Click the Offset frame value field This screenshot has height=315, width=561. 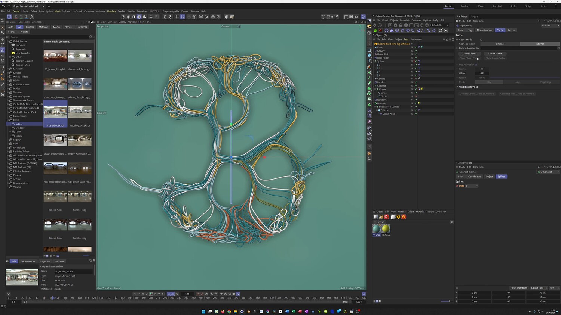tap(482, 73)
